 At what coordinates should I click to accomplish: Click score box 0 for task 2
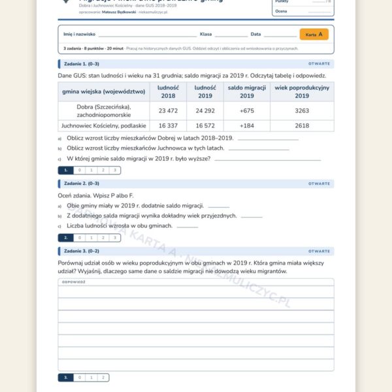pos(80,238)
